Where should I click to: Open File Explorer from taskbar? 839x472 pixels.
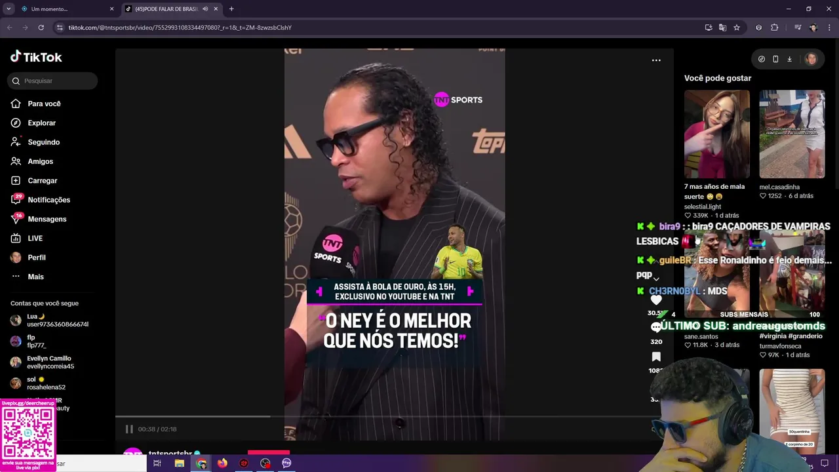179,463
